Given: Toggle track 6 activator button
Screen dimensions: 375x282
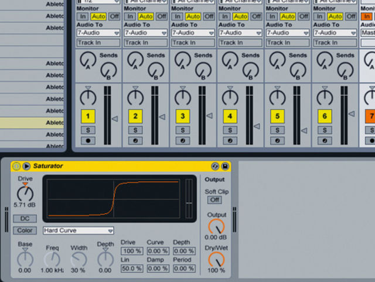Looking at the screenshot, I should [325, 116].
